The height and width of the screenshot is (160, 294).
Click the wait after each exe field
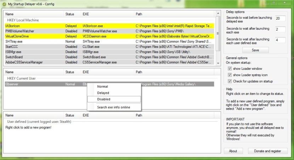pos(280,29)
